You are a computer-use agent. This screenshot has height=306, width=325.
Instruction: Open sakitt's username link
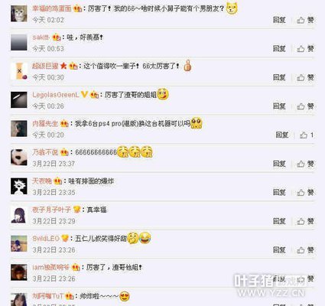(x=41, y=37)
